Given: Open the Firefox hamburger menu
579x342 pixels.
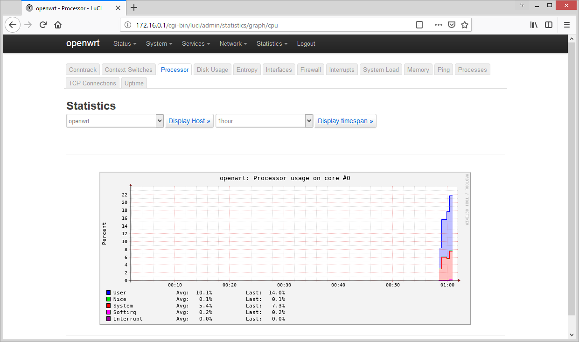Looking at the screenshot, I should click(x=567, y=25).
